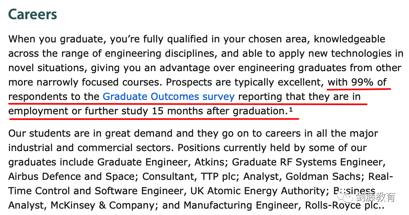Click the text 'Airbus Defence and Space'
Image resolution: width=409 pixels, height=215 pixels.
click(x=73, y=176)
